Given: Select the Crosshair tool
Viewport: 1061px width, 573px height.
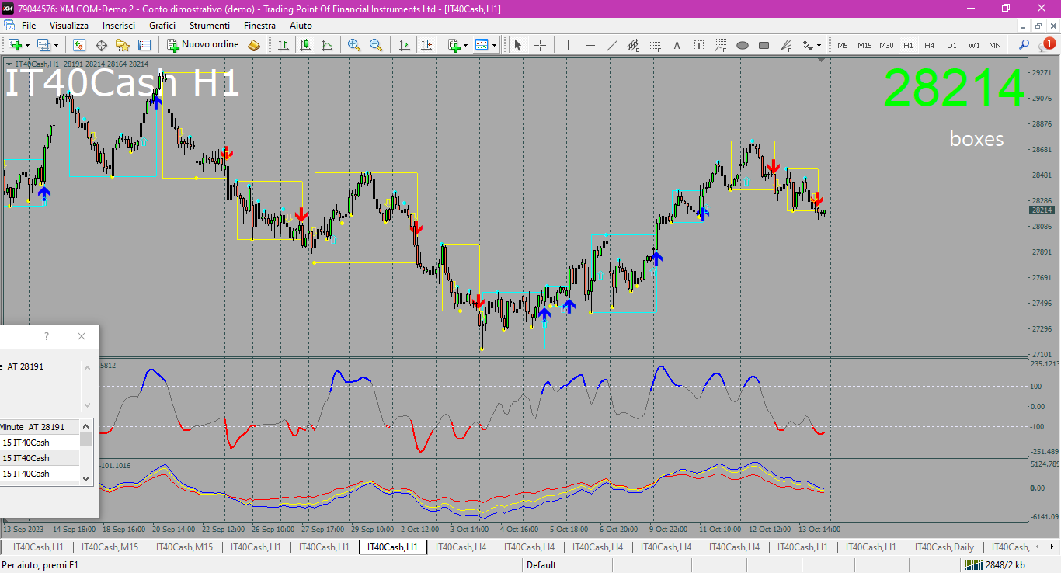Looking at the screenshot, I should pos(540,45).
